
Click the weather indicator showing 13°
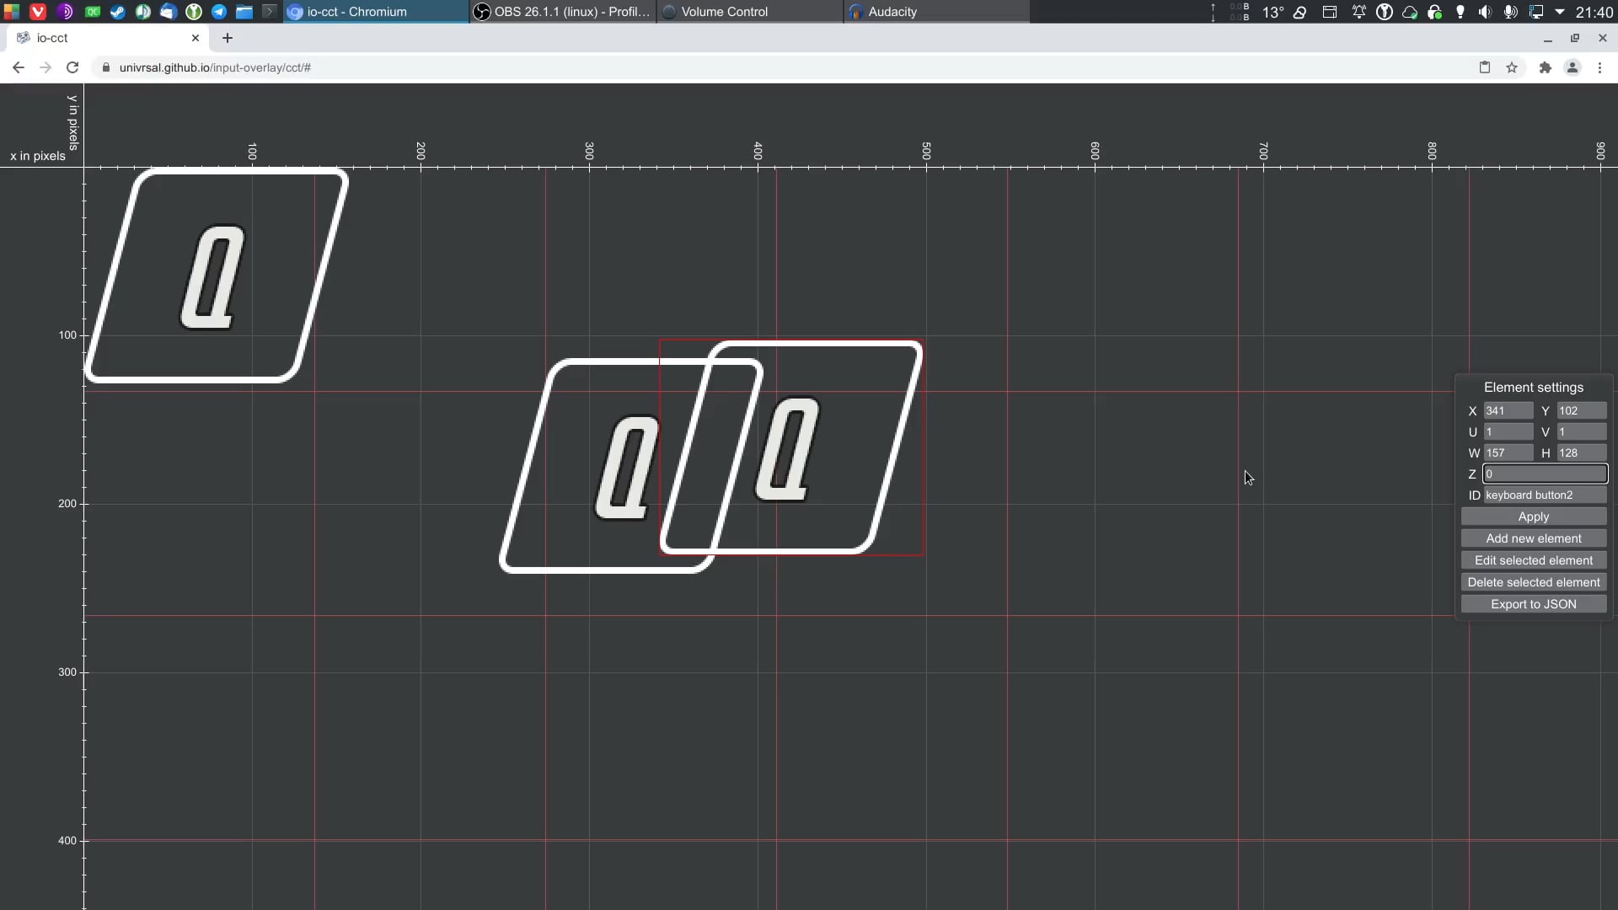1273,13
